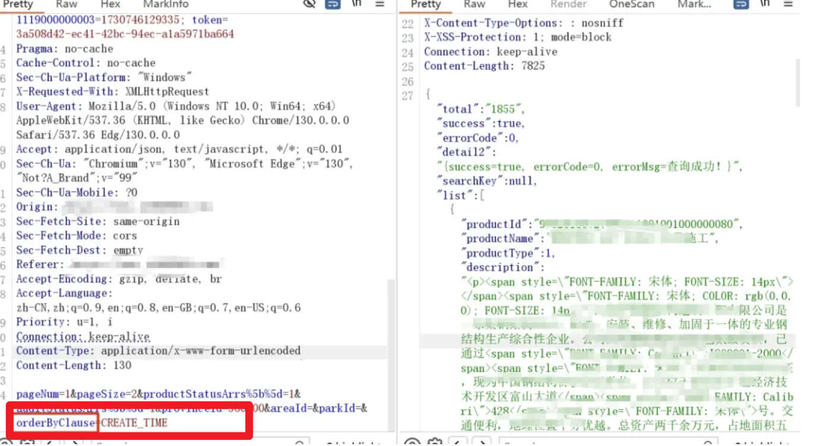The width and height of the screenshot is (816, 446).
Task: Switch request view to Pretty tab
Action: 17,4
